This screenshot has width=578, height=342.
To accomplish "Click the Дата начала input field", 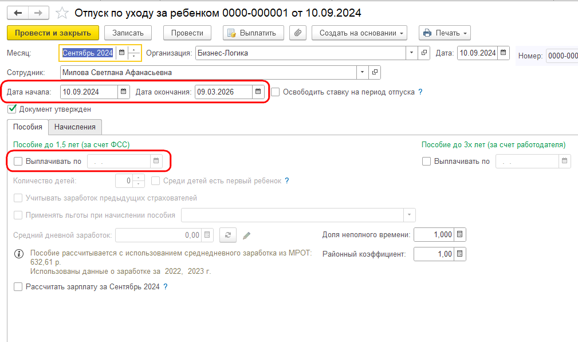I will [x=89, y=92].
